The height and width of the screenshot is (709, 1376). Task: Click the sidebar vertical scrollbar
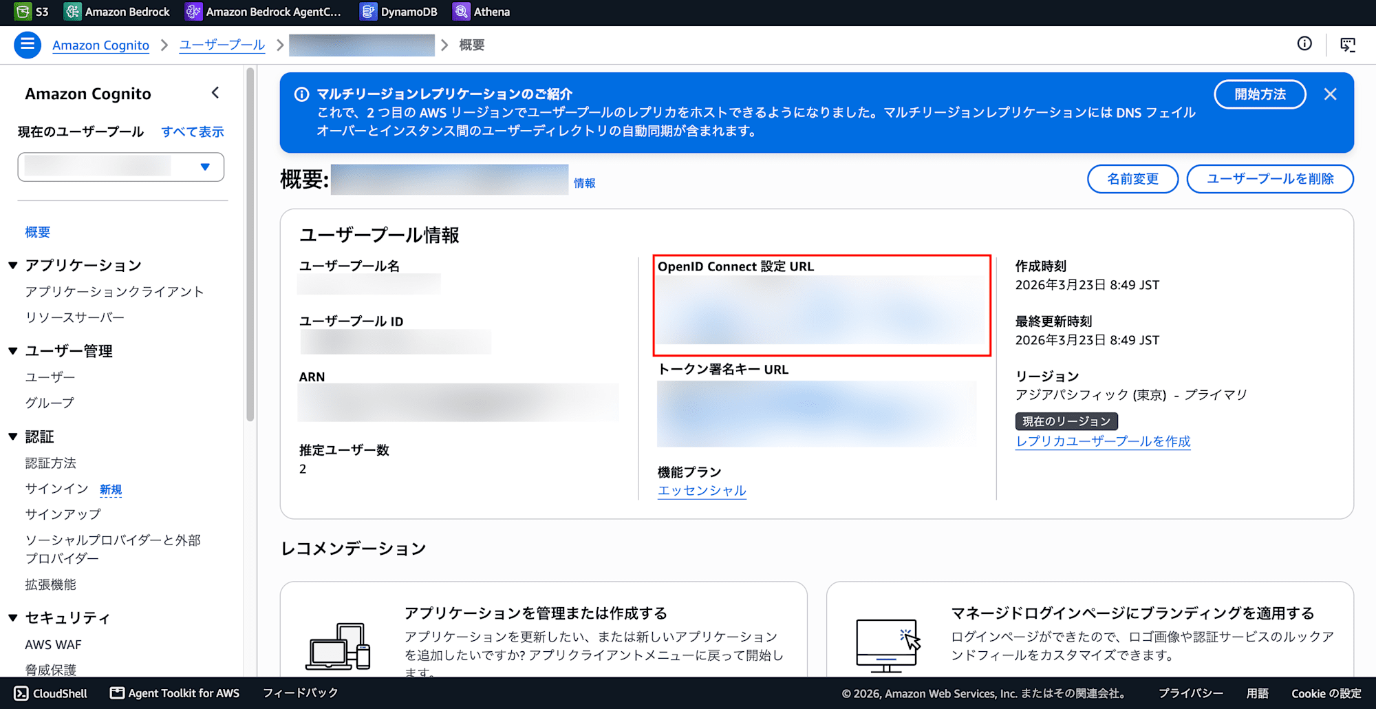pos(250,244)
